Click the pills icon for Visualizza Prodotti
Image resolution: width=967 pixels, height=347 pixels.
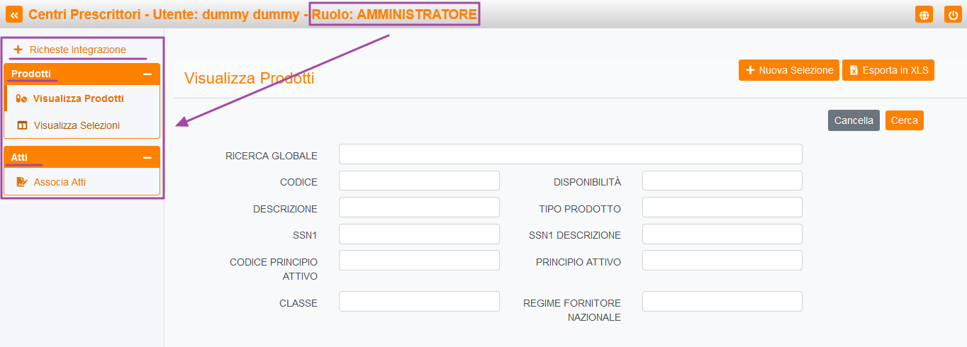point(21,98)
